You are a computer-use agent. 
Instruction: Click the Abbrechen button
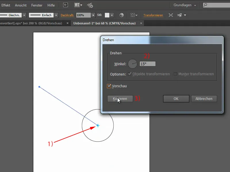point(204,99)
